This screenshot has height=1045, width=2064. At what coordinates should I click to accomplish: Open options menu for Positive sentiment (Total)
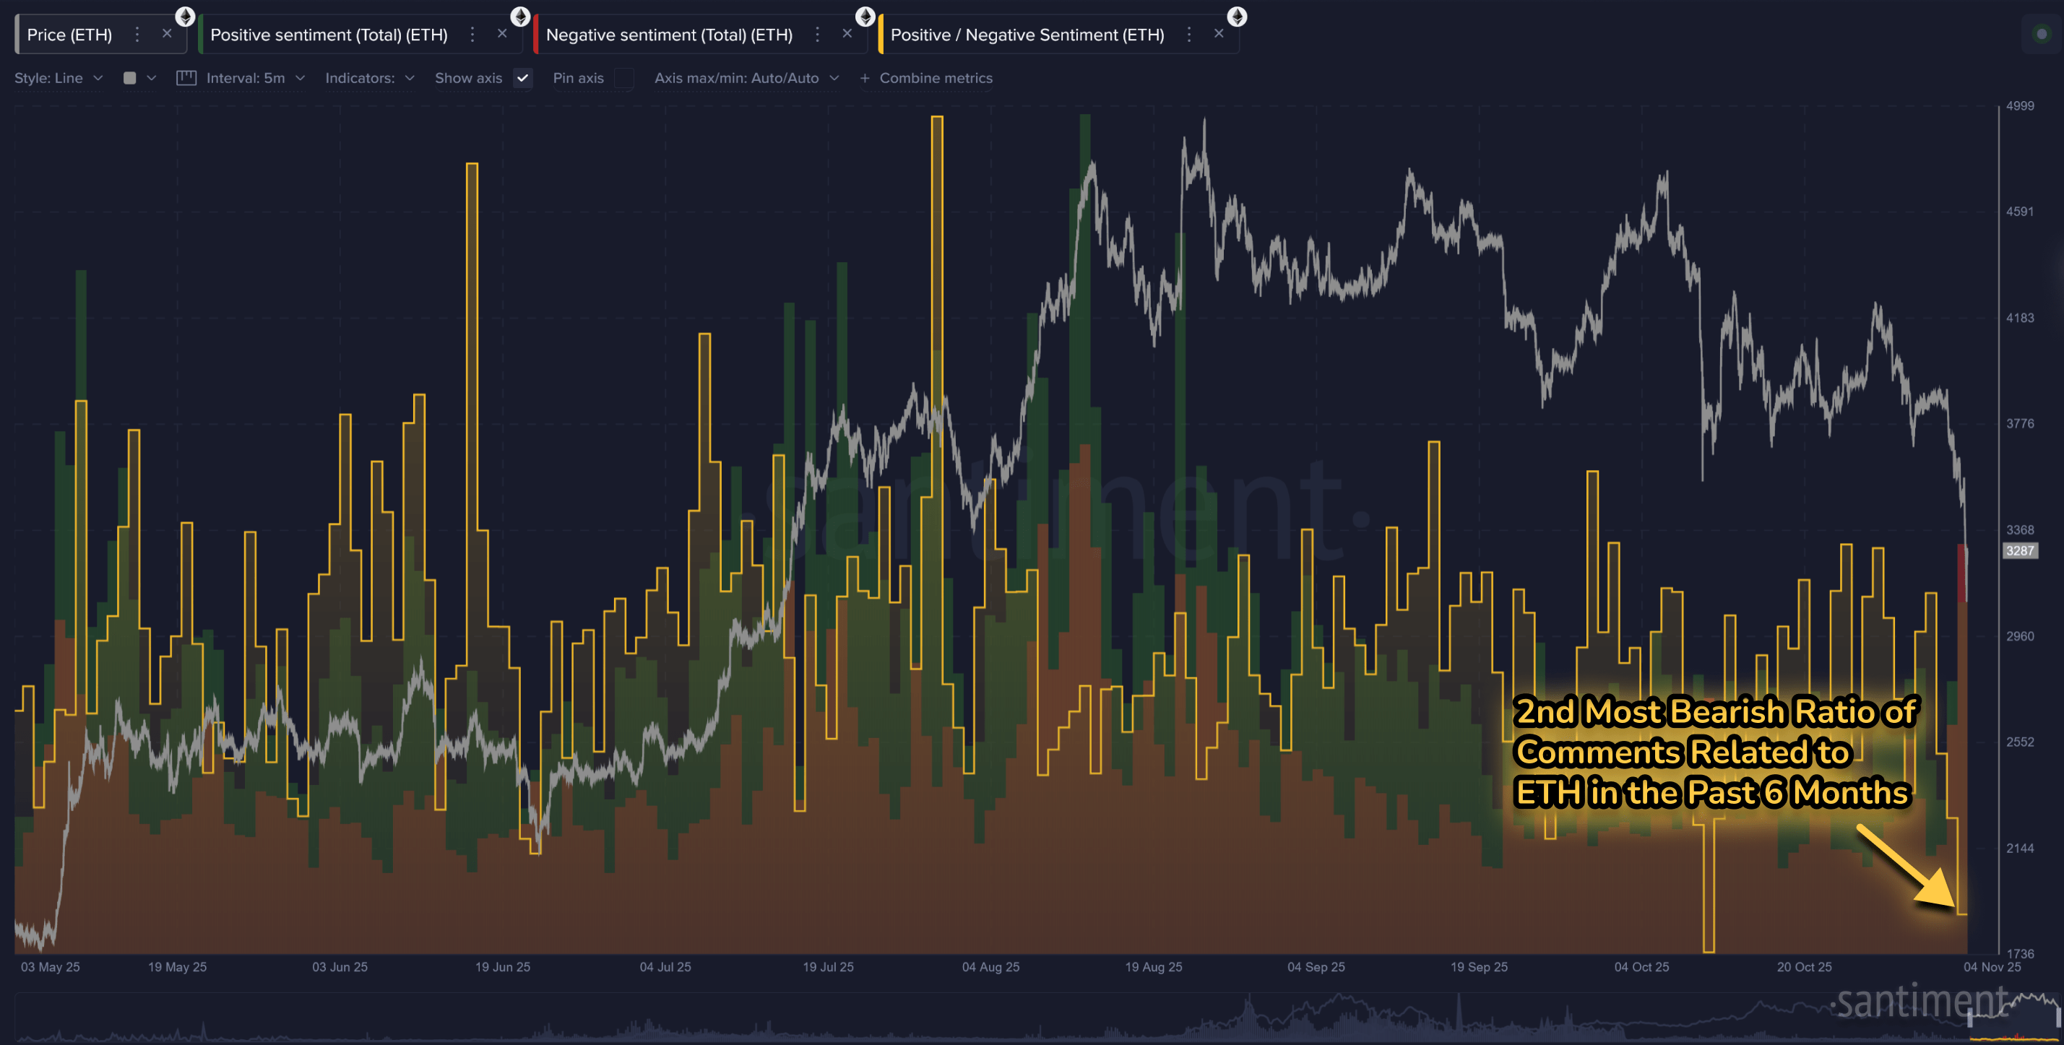472,35
